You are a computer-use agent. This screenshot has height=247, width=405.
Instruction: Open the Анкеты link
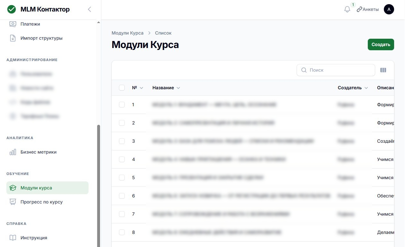click(x=371, y=10)
